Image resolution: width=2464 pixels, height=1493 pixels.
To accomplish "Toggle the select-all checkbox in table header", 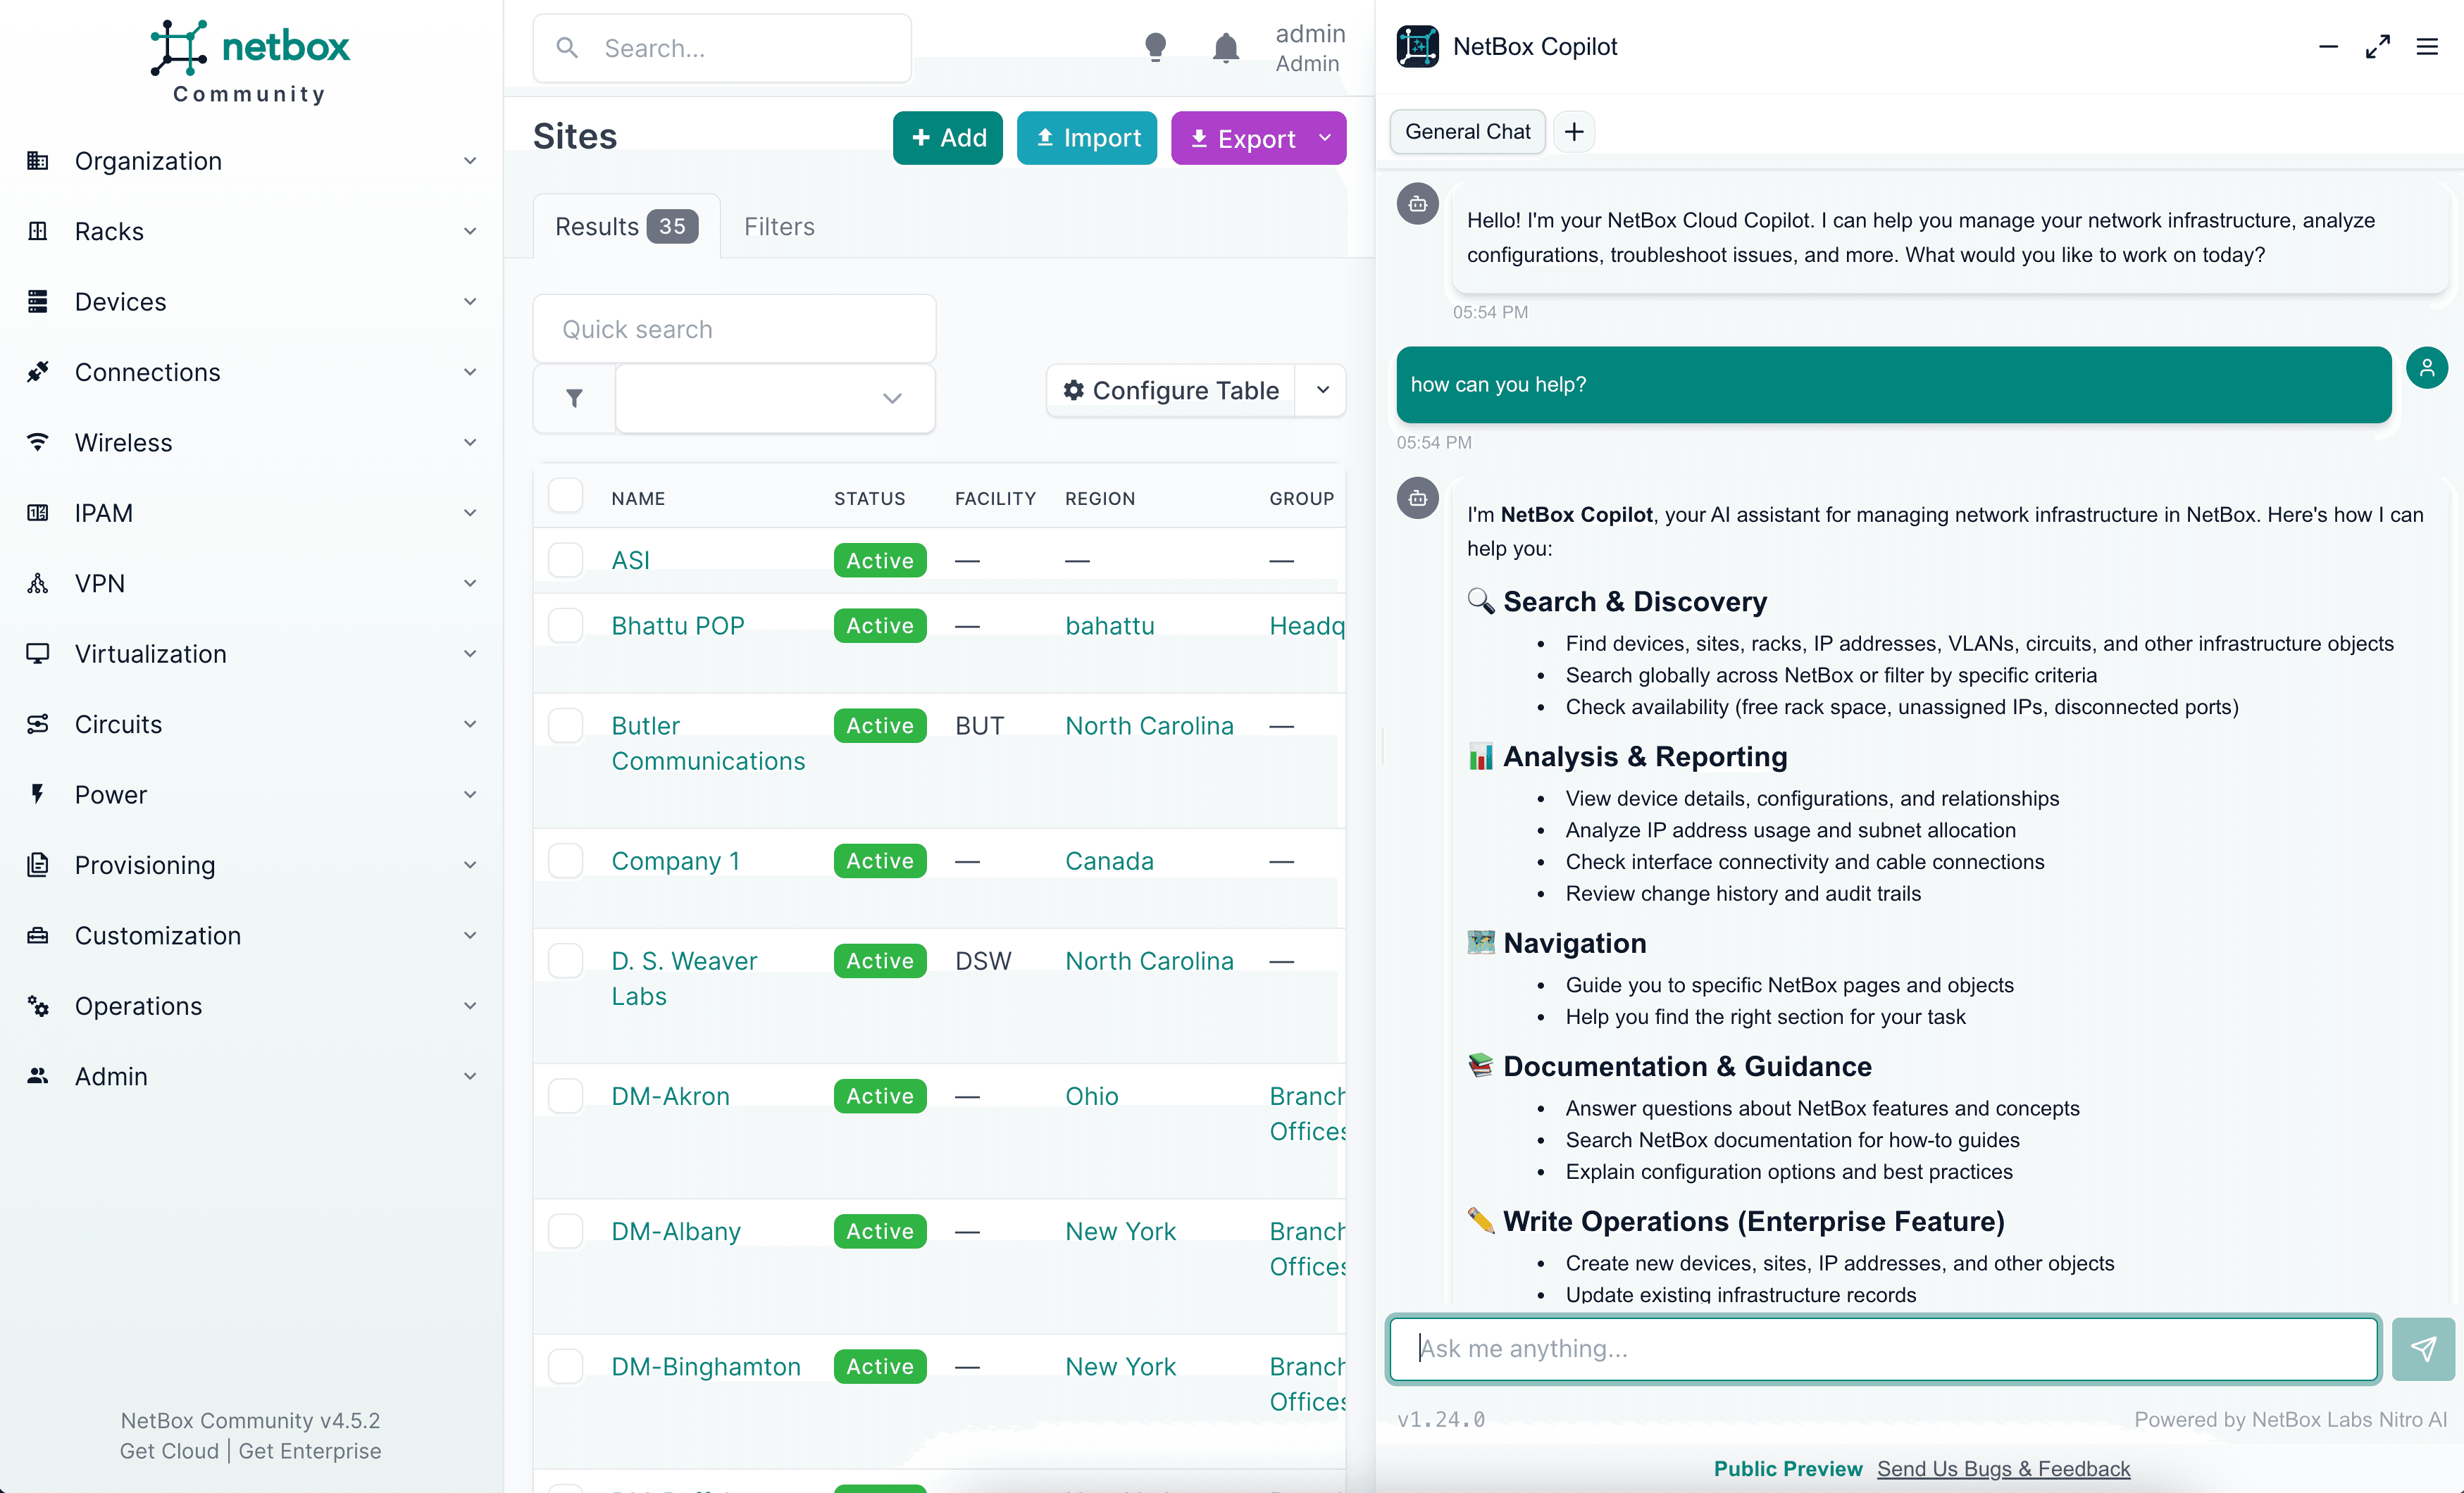I will click(x=566, y=496).
